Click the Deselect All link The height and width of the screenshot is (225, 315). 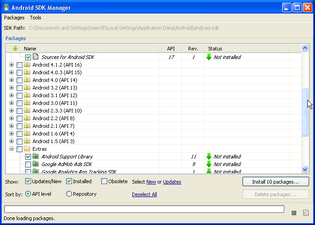click(x=144, y=194)
